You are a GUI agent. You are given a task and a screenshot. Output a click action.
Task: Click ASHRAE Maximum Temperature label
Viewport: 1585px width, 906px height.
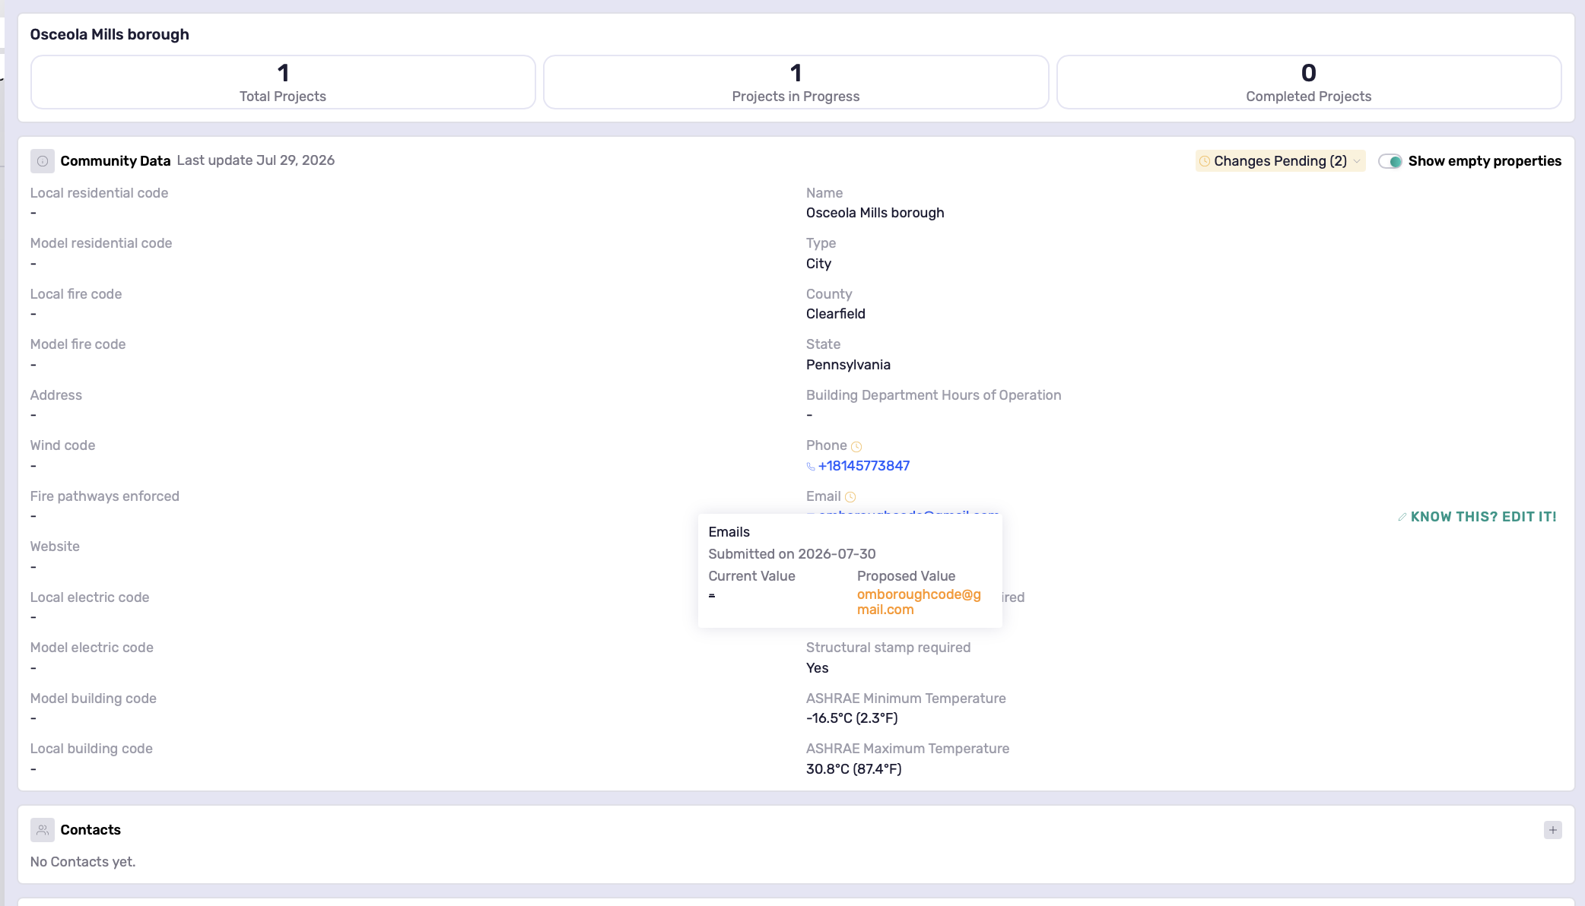tap(908, 749)
